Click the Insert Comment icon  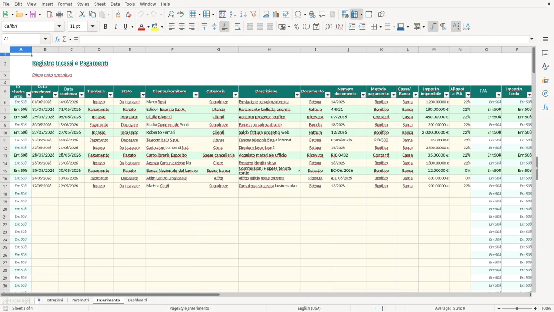click(323, 14)
